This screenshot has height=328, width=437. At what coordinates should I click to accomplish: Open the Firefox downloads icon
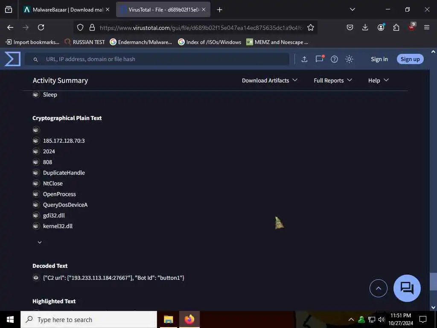(x=365, y=27)
